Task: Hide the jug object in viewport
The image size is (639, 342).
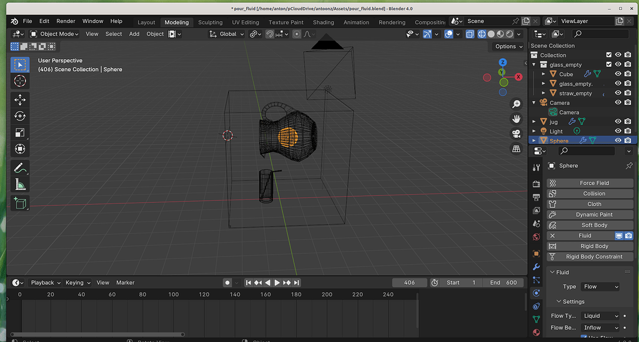Action: 618,121
